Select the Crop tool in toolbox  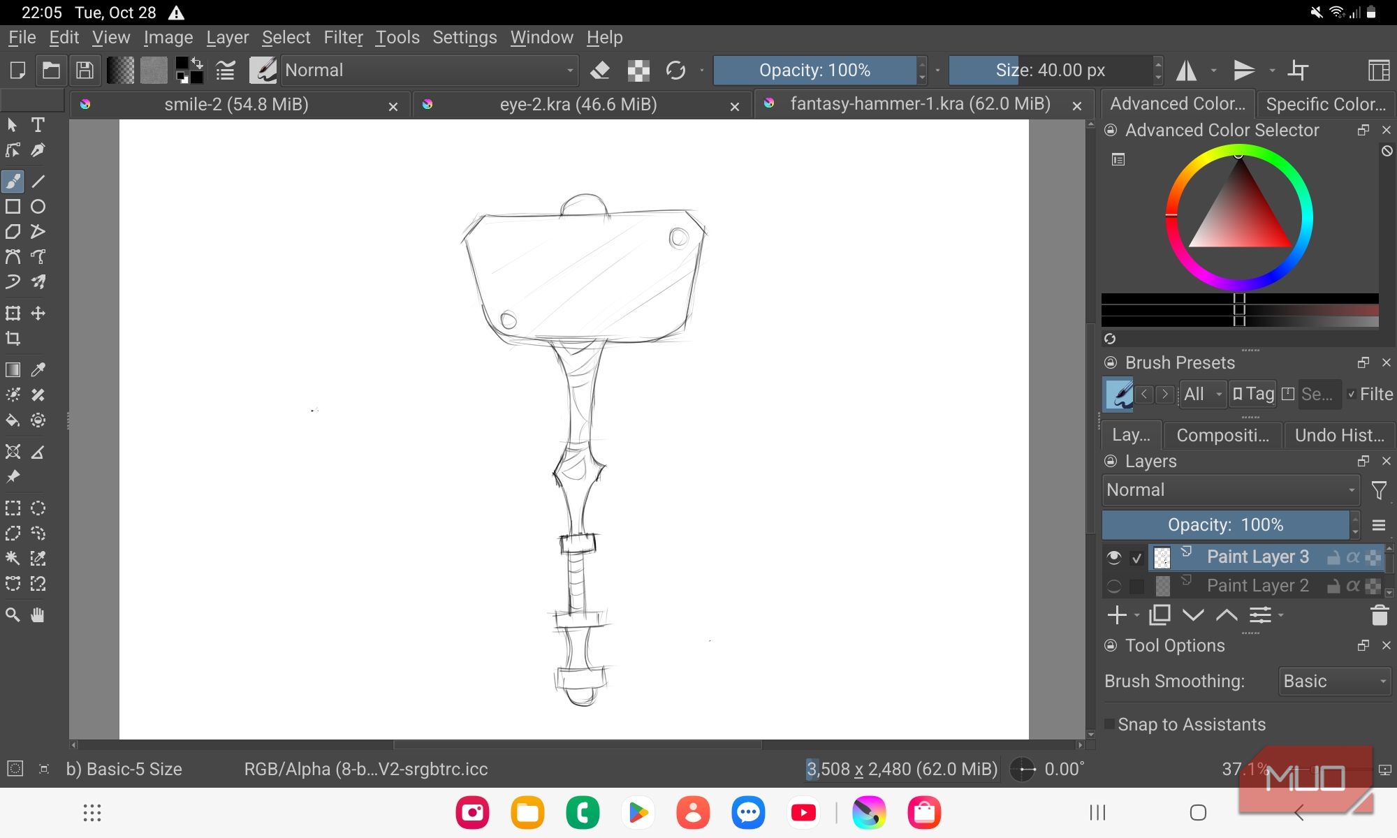tap(13, 339)
